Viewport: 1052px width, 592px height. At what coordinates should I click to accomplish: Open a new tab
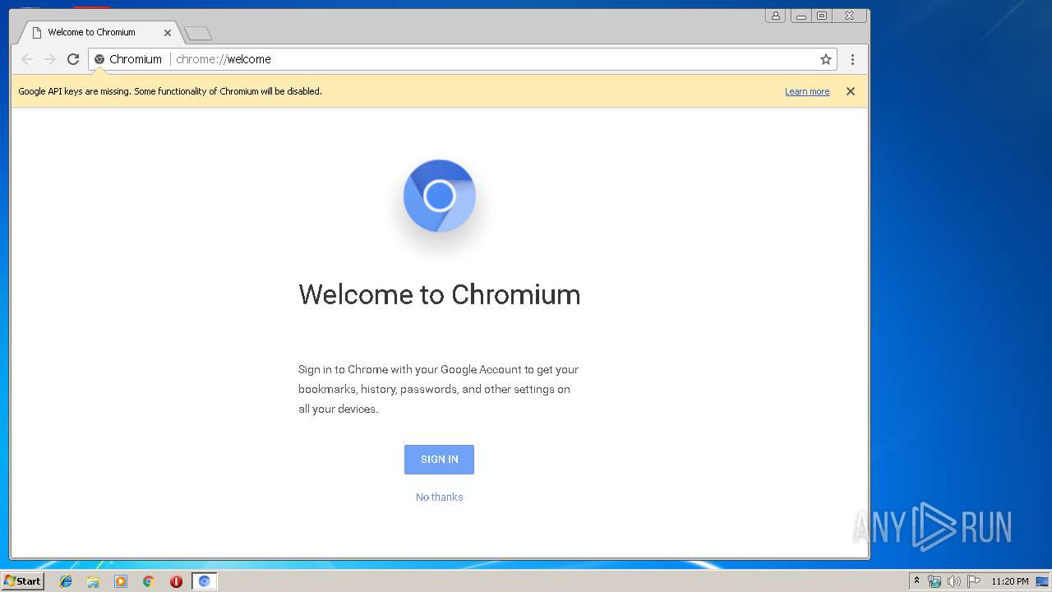click(x=198, y=34)
